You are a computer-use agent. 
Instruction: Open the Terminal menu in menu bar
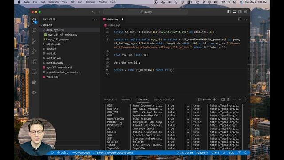[x=90, y=2]
